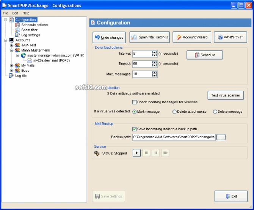
Task: Increase Max. Messages with up arrow
Action: coord(155,73)
